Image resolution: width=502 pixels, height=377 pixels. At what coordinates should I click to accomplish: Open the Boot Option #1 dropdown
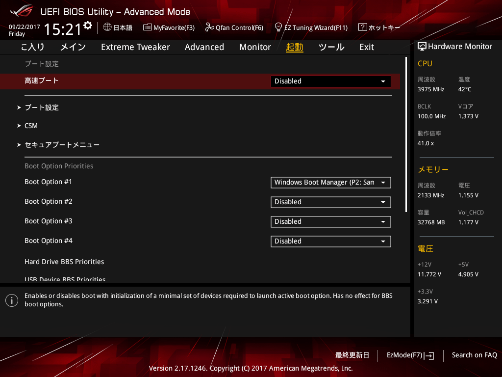pos(331,183)
